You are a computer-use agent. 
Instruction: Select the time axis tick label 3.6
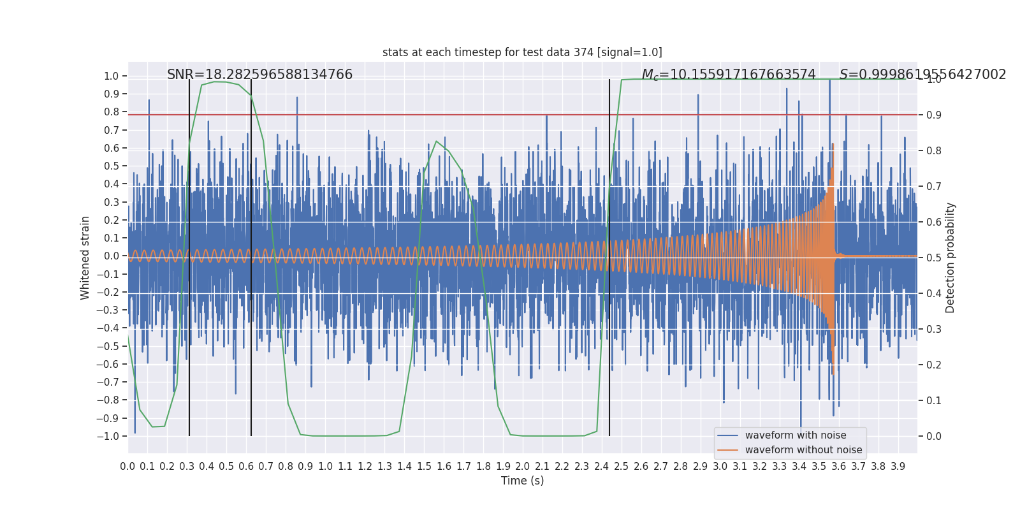839,467
